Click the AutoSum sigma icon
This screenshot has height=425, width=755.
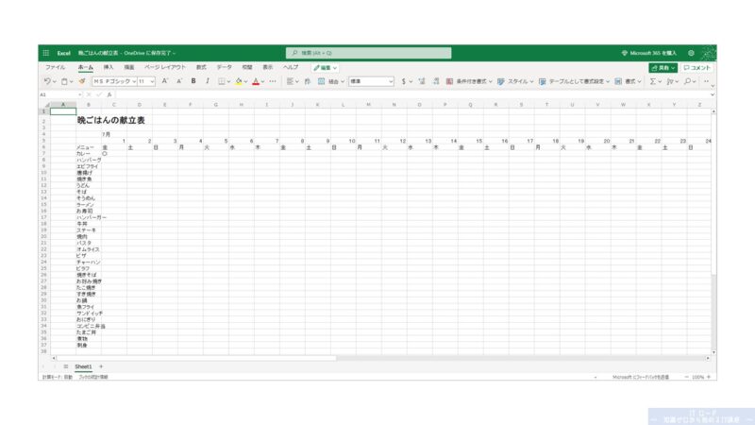point(653,81)
